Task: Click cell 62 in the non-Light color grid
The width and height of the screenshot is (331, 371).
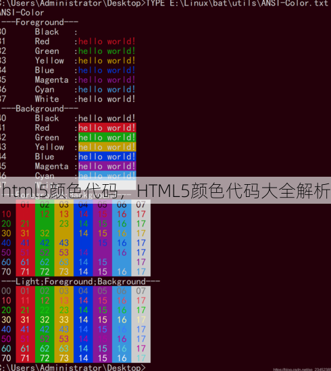Action: pos(45,262)
